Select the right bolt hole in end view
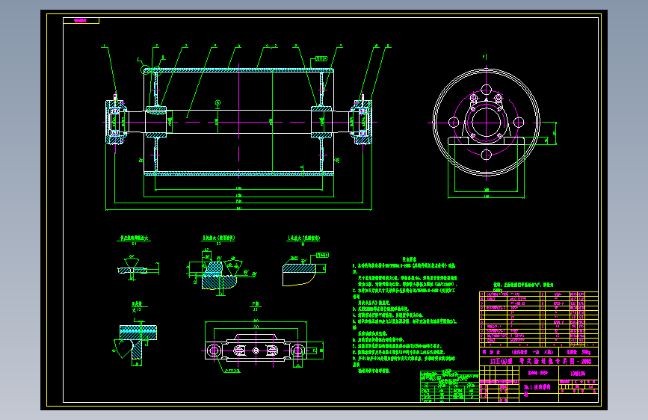This screenshot has width=648, height=420. pyautogui.click(x=519, y=123)
